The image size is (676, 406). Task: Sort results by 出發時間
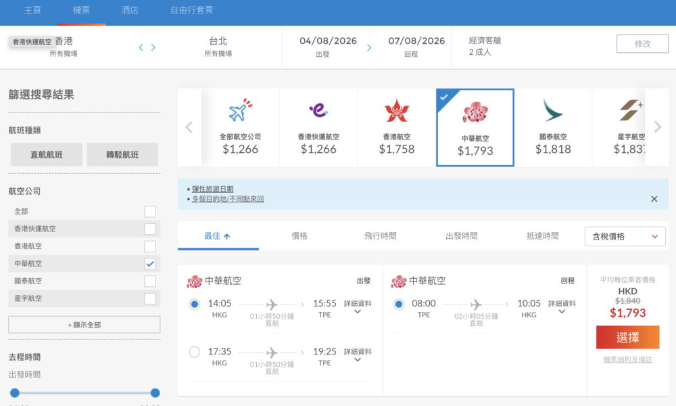click(x=461, y=236)
